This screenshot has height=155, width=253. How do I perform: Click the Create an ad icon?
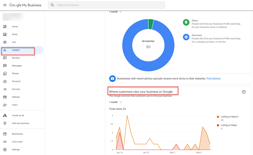[x=5, y=115]
